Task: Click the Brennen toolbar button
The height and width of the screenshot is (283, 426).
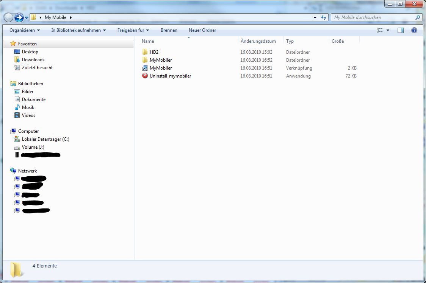Action: coord(169,30)
